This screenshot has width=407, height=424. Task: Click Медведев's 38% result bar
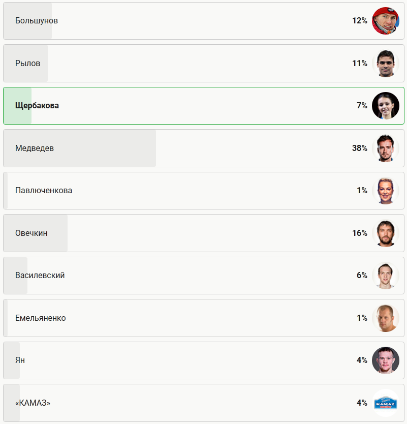click(x=81, y=148)
